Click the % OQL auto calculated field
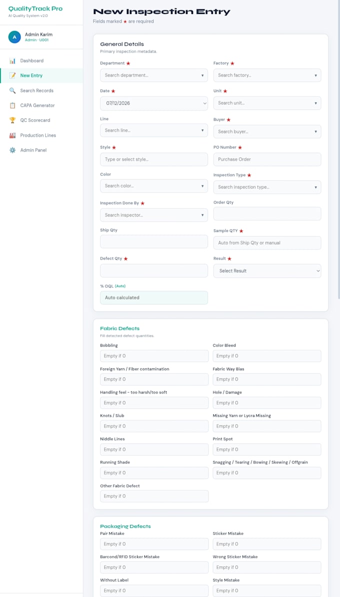Viewport: 340px width, 597px height. click(x=154, y=298)
